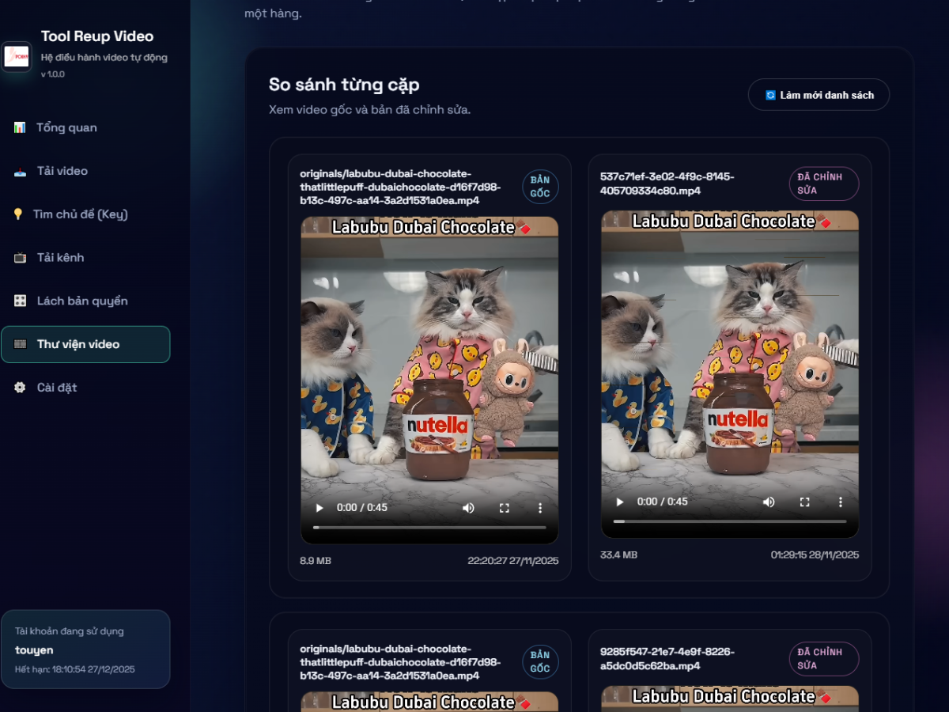The height and width of the screenshot is (712, 949).
Task: Play the original Labubu video
Action: point(319,508)
